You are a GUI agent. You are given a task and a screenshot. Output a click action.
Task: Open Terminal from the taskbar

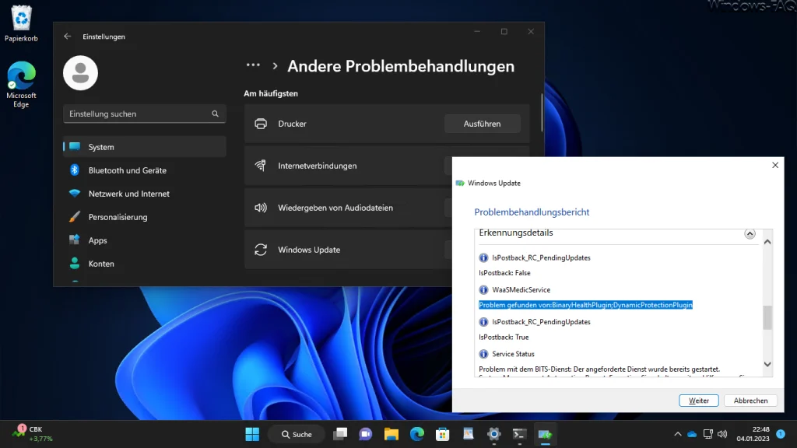coord(519,434)
